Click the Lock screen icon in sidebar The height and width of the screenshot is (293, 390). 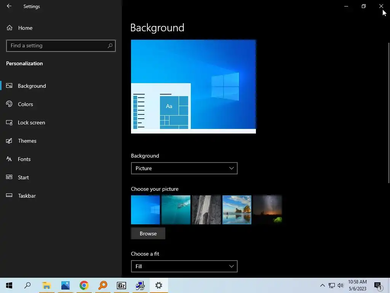(9, 122)
